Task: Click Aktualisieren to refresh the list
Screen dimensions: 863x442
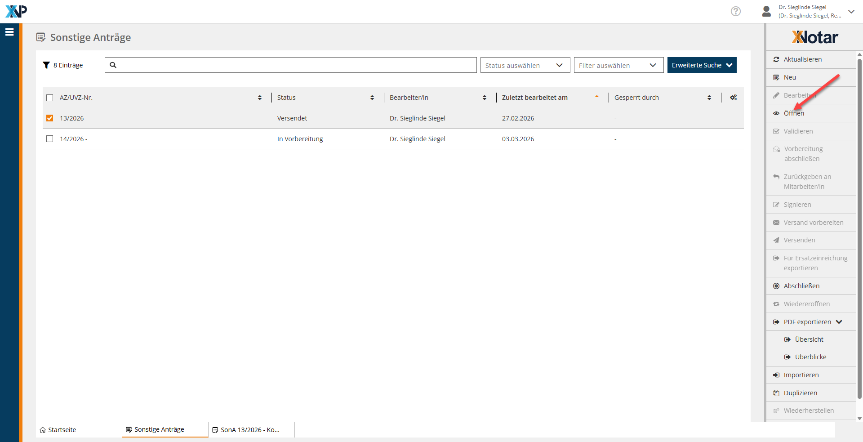Action: (x=802, y=59)
